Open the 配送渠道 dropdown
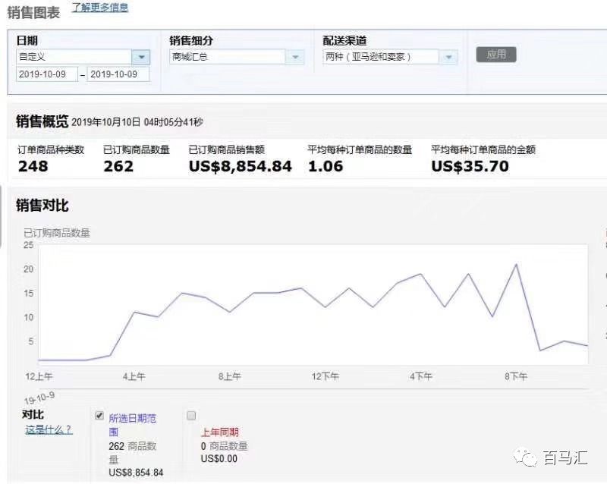This screenshot has width=607, height=484. (x=448, y=57)
